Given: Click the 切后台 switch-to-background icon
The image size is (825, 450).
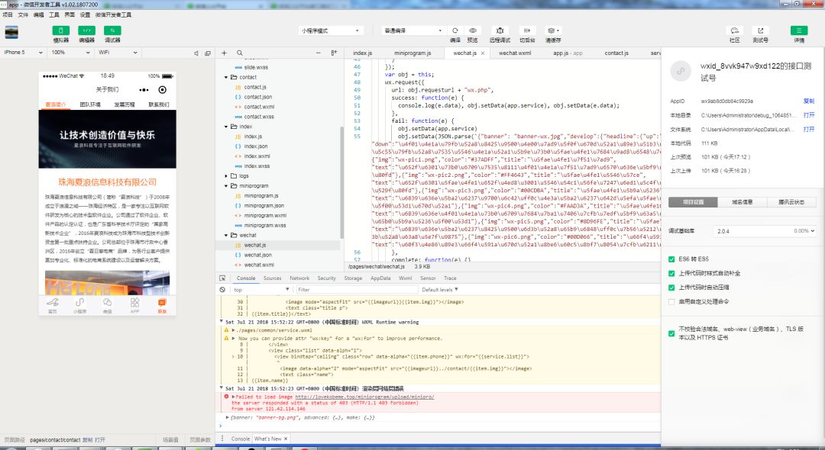Looking at the screenshot, I should coord(526,31).
